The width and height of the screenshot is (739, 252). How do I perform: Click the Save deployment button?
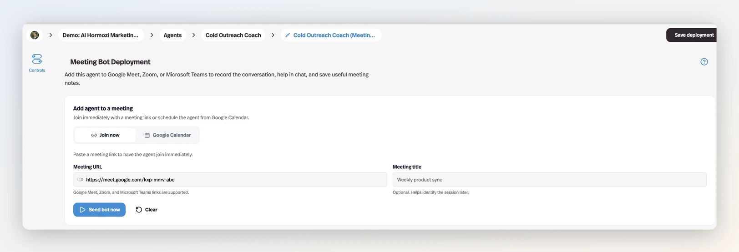pyautogui.click(x=692, y=35)
